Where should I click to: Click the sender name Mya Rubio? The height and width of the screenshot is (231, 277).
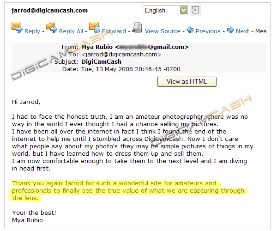[97, 47]
